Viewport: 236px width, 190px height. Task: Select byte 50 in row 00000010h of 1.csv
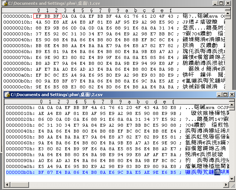47,22
